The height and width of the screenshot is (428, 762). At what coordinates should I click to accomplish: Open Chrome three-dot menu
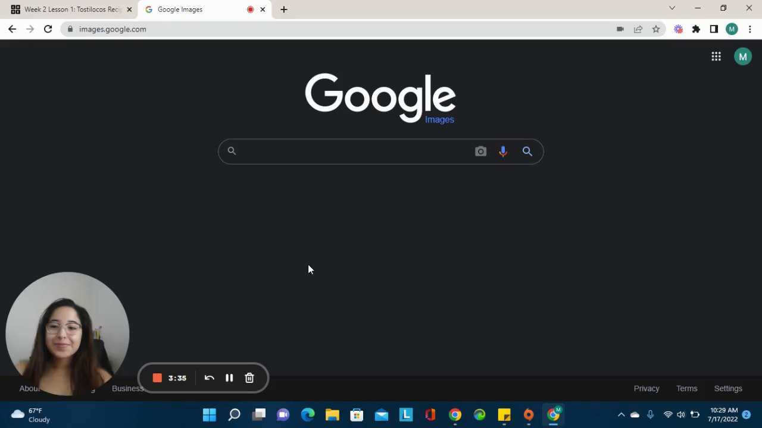click(x=750, y=29)
